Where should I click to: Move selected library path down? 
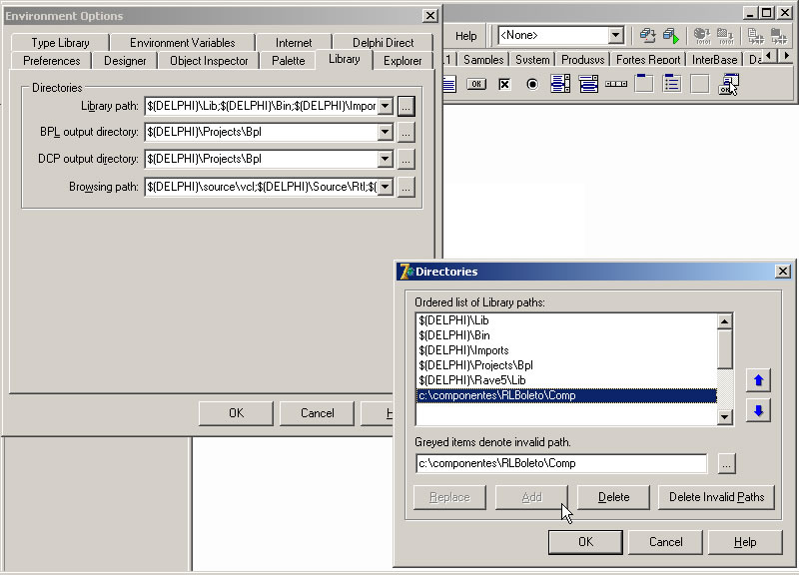pos(758,410)
